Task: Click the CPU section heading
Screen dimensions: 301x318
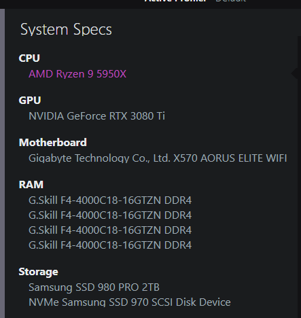Action: click(29, 58)
